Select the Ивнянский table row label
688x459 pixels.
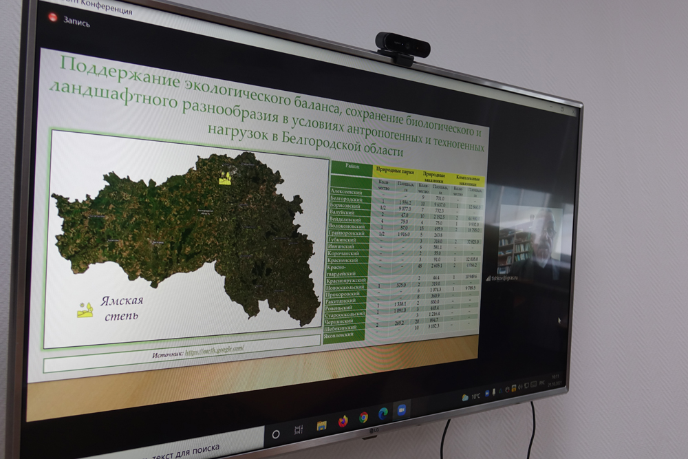pos(341,246)
